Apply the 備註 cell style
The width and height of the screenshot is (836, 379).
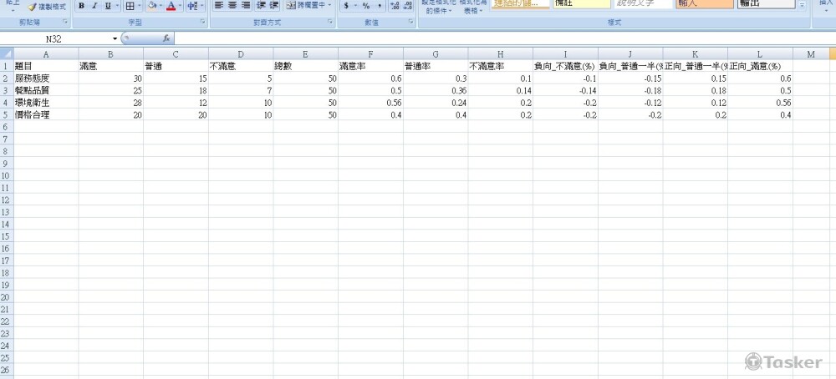582,4
